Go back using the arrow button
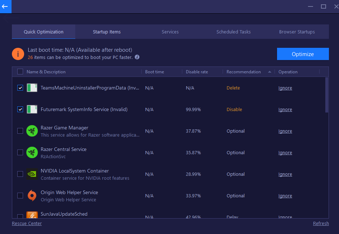 pos(5,6)
